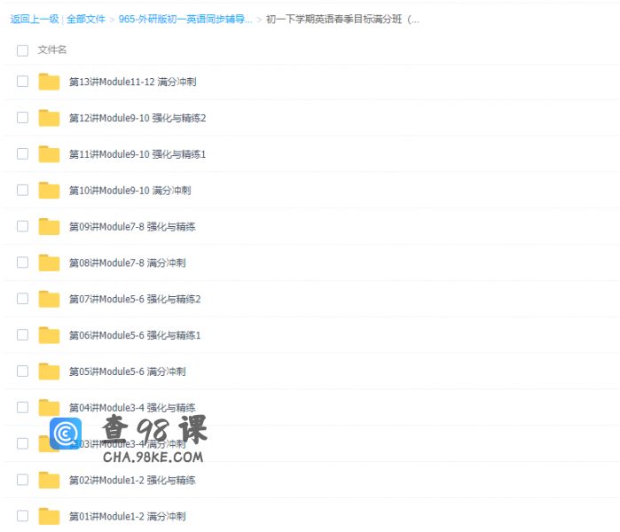Click the folder icon for 第01讲Module1-2 满分冲刺
The width and height of the screenshot is (620, 532).
pyautogui.click(x=49, y=516)
